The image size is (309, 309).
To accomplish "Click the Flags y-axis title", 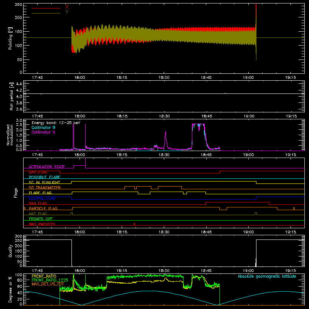I will click(16, 193).
